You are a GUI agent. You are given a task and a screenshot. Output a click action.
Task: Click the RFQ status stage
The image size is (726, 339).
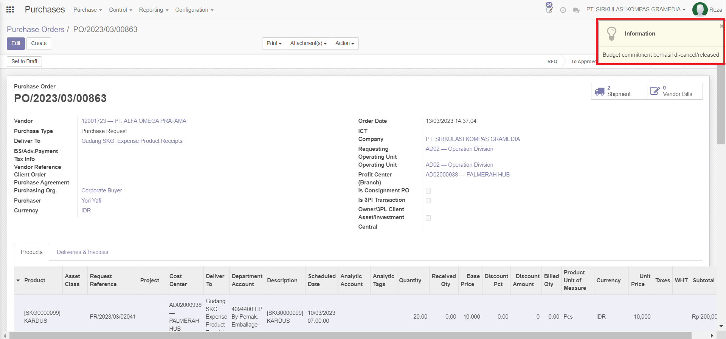click(552, 62)
